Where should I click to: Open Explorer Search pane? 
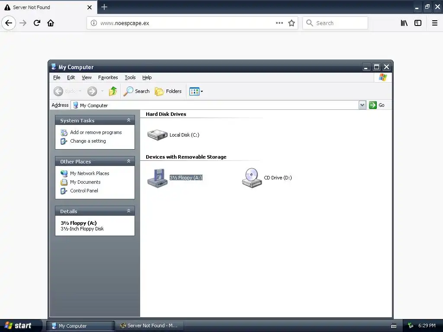click(x=136, y=91)
